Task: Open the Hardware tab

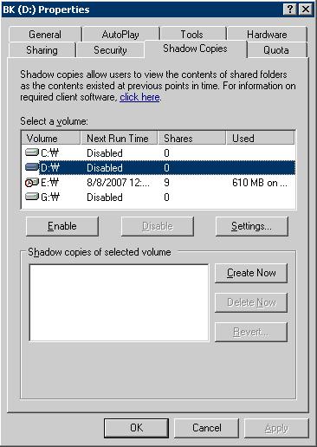Action: coord(267,35)
